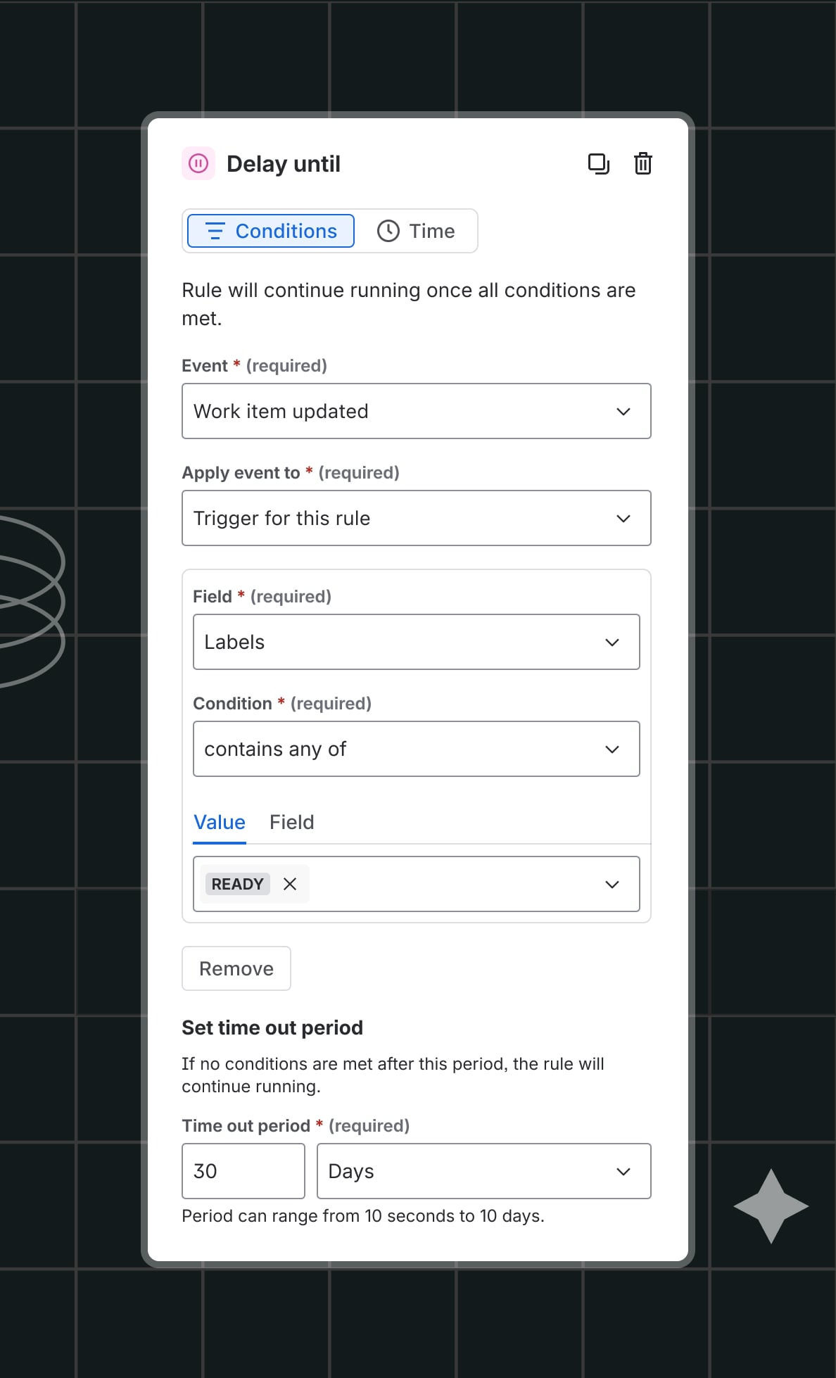Open the Days unit dropdown

[484, 1171]
